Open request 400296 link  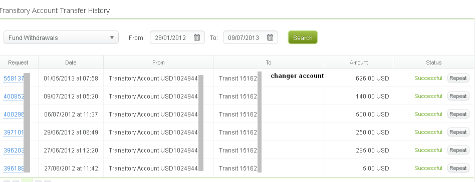point(14,114)
